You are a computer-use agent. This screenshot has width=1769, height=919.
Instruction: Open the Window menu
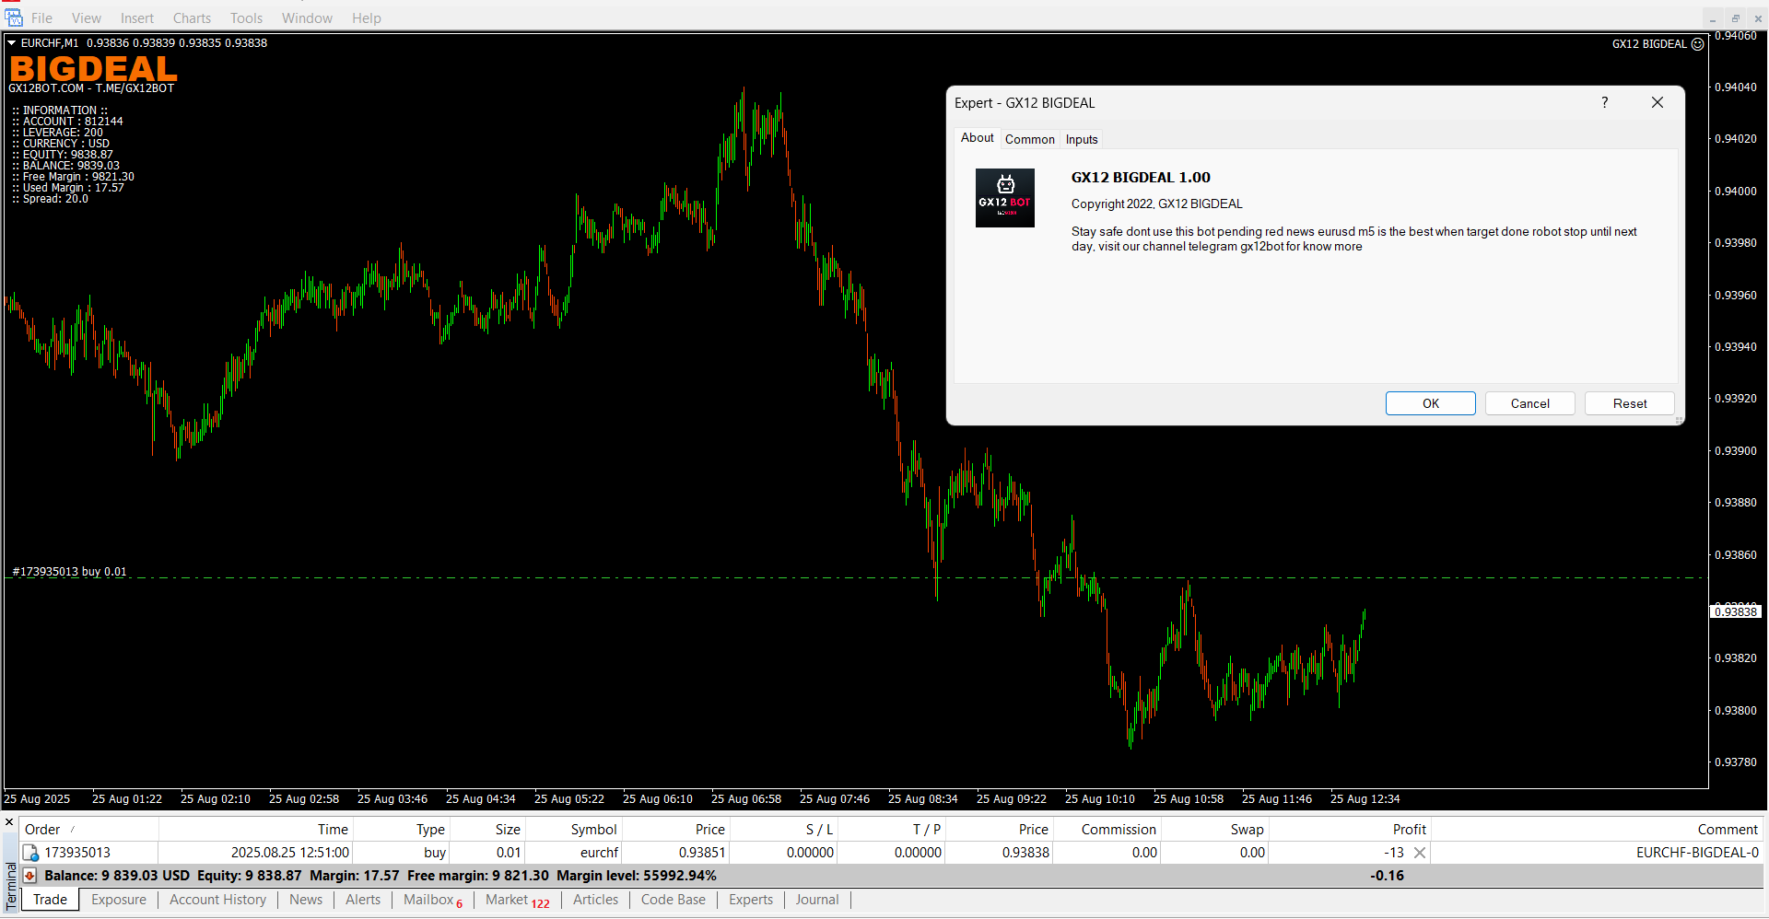[307, 18]
